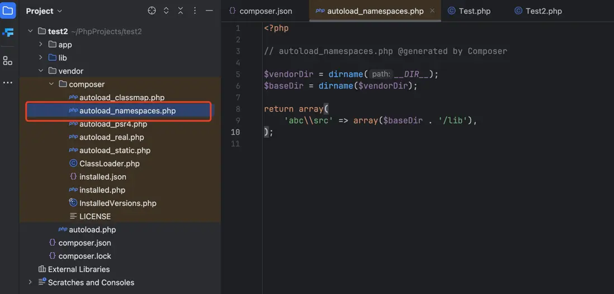Screen dimensions: 614x294
Task: Click the class icon beside ClassLoader.php
Action: pos(73,163)
